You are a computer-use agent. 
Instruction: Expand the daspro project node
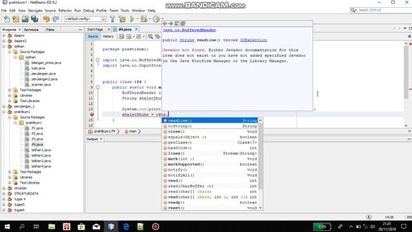[4, 35]
